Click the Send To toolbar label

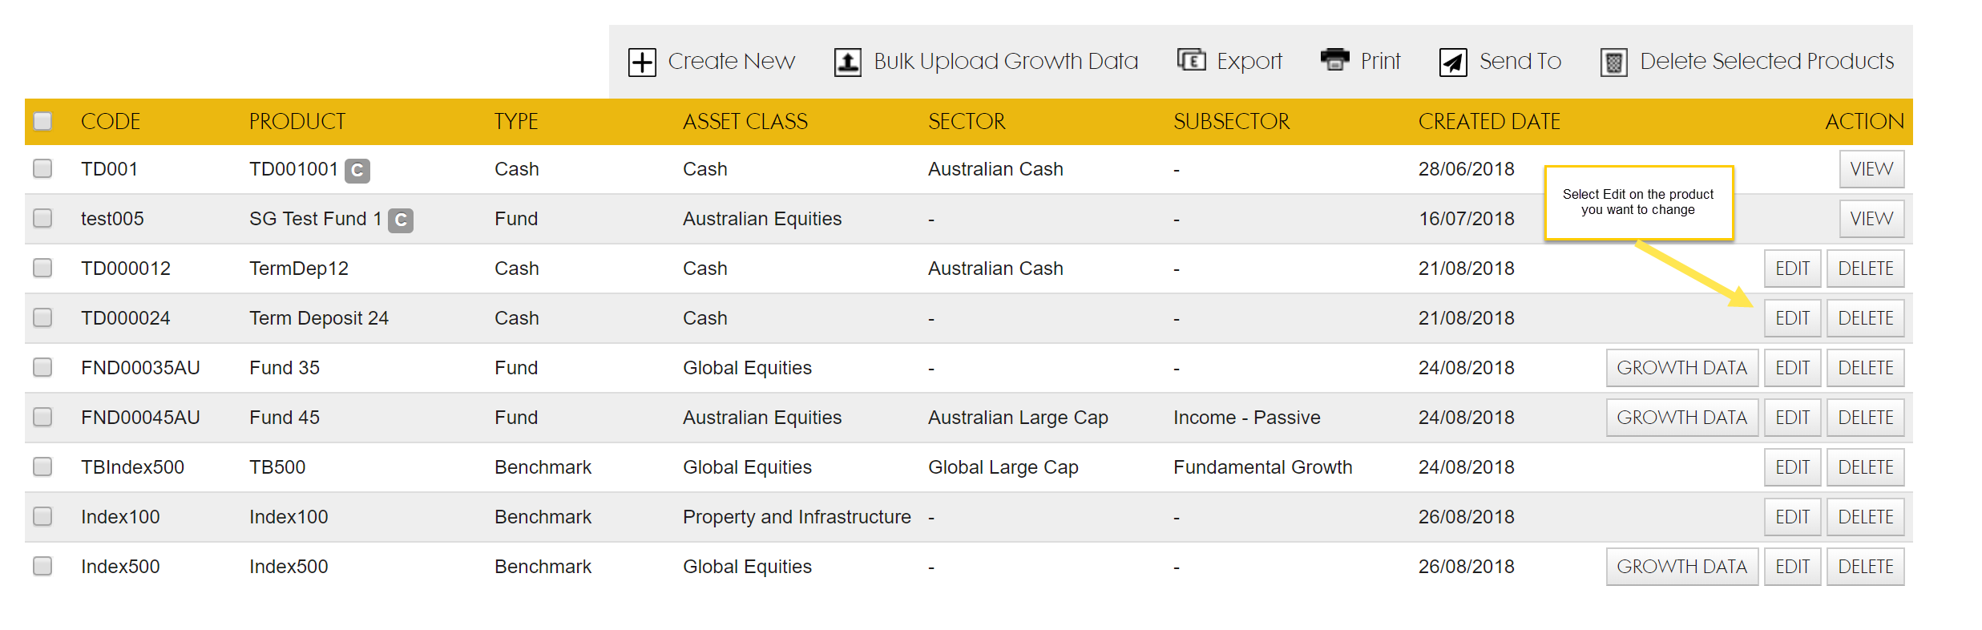pos(1520,61)
